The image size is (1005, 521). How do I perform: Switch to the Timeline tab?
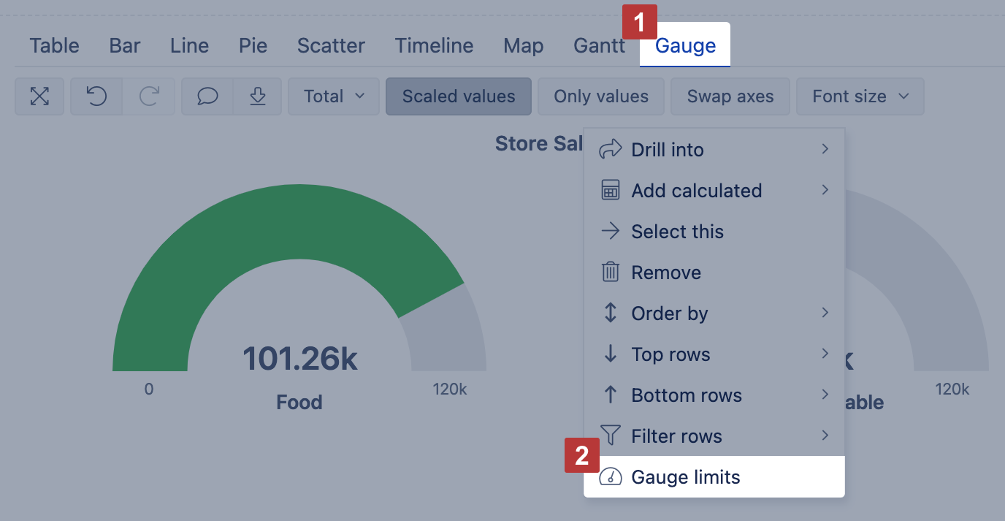tap(434, 46)
